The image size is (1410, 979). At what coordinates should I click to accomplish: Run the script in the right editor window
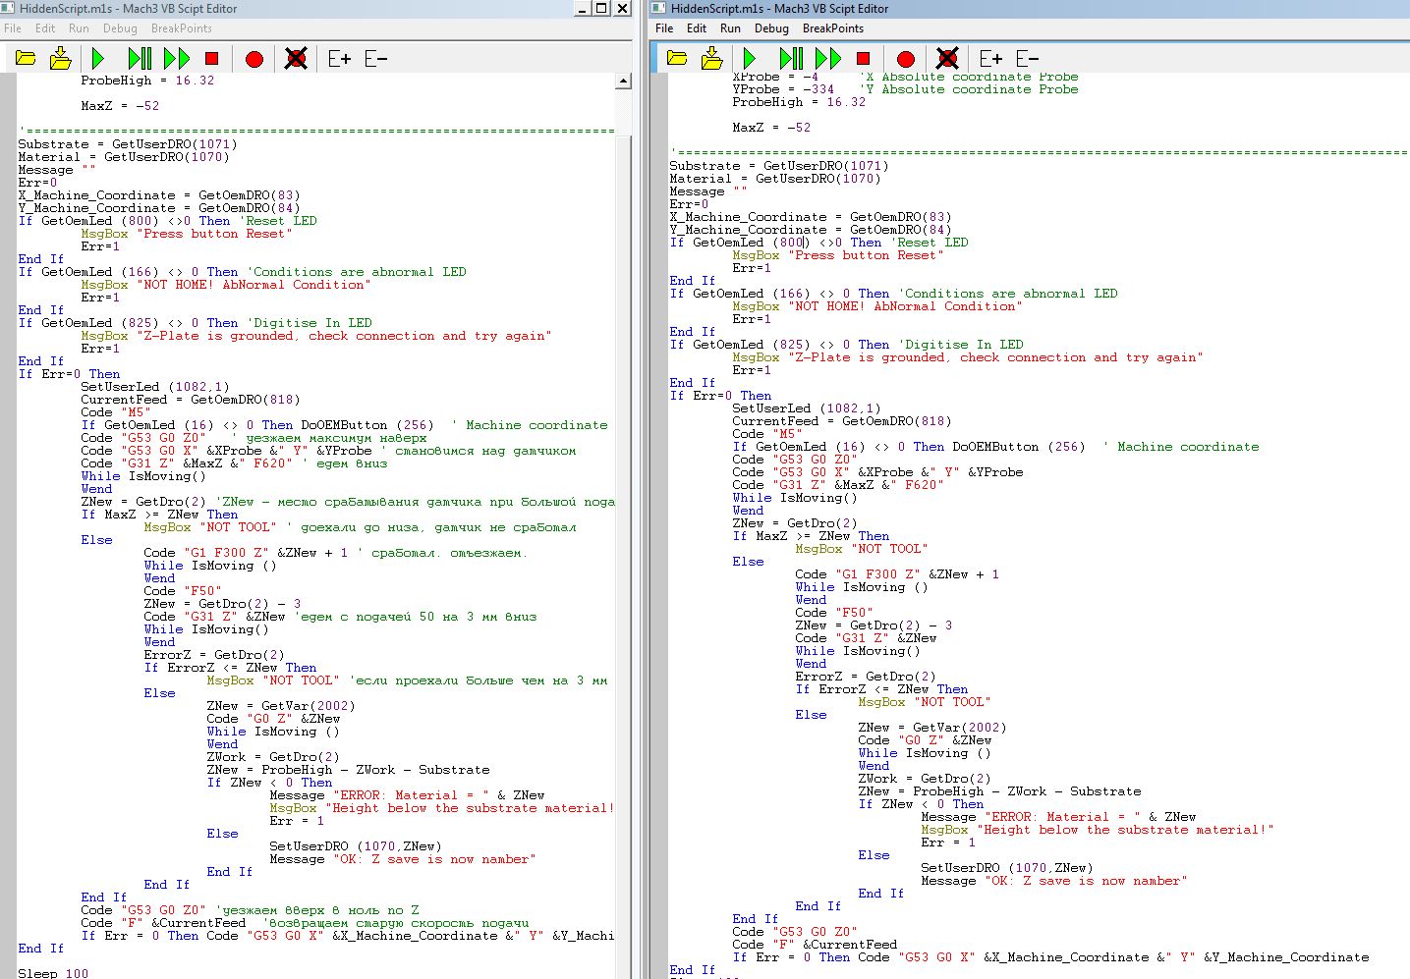tap(750, 59)
